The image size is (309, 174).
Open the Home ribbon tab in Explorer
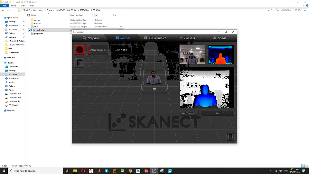click(x=14, y=6)
